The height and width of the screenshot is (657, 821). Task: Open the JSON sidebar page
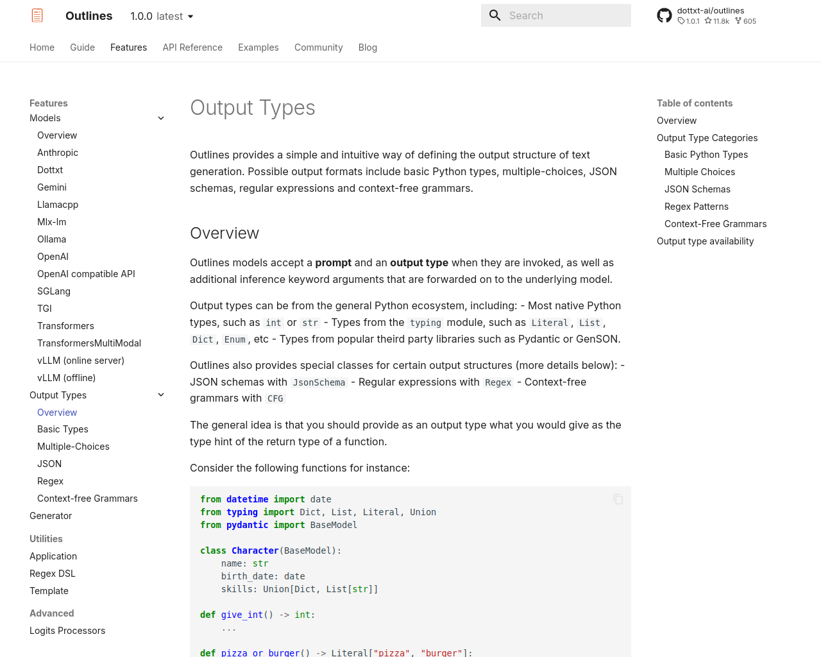point(49,464)
